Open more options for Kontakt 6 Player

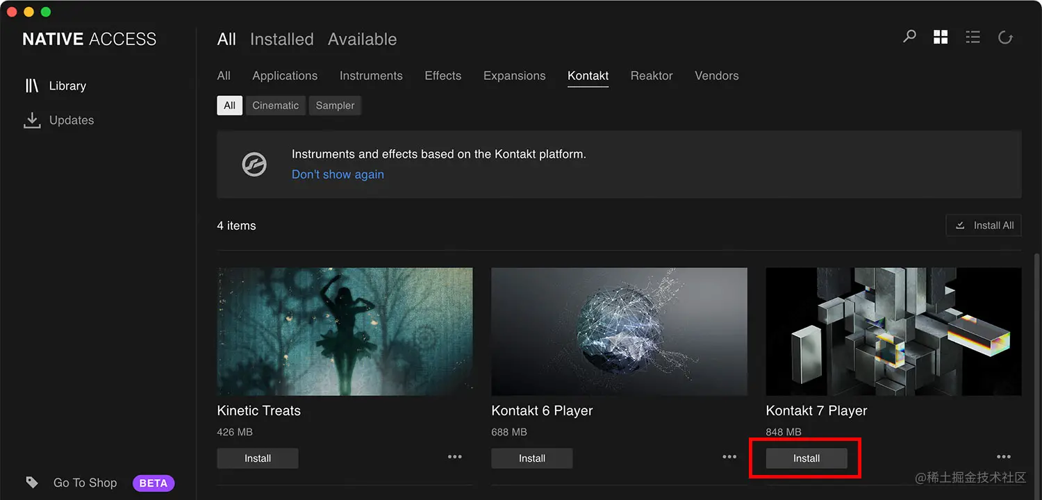pyautogui.click(x=729, y=456)
